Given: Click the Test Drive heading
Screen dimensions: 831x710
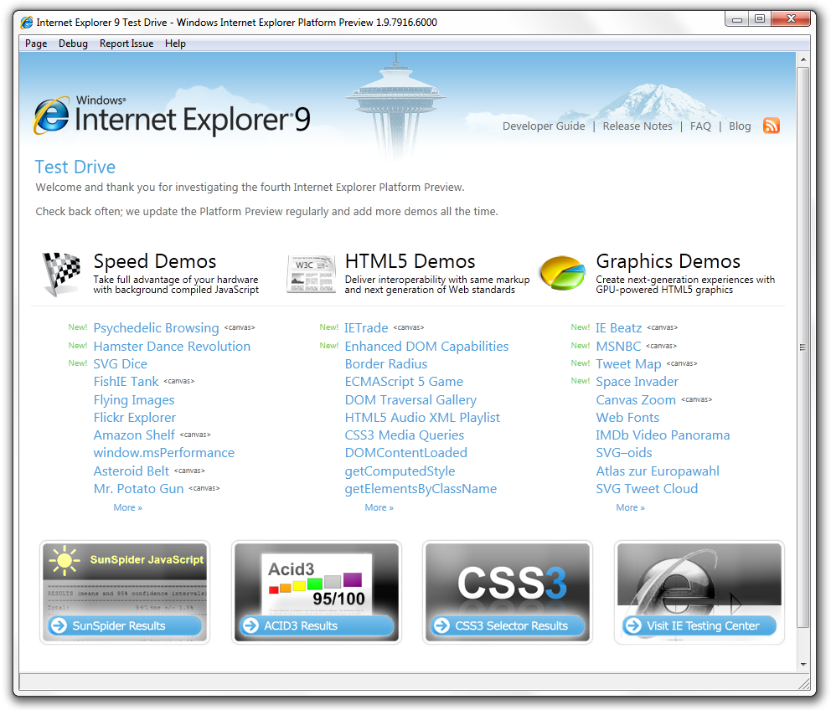Looking at the screenshot, I should (x=75, y=167).
